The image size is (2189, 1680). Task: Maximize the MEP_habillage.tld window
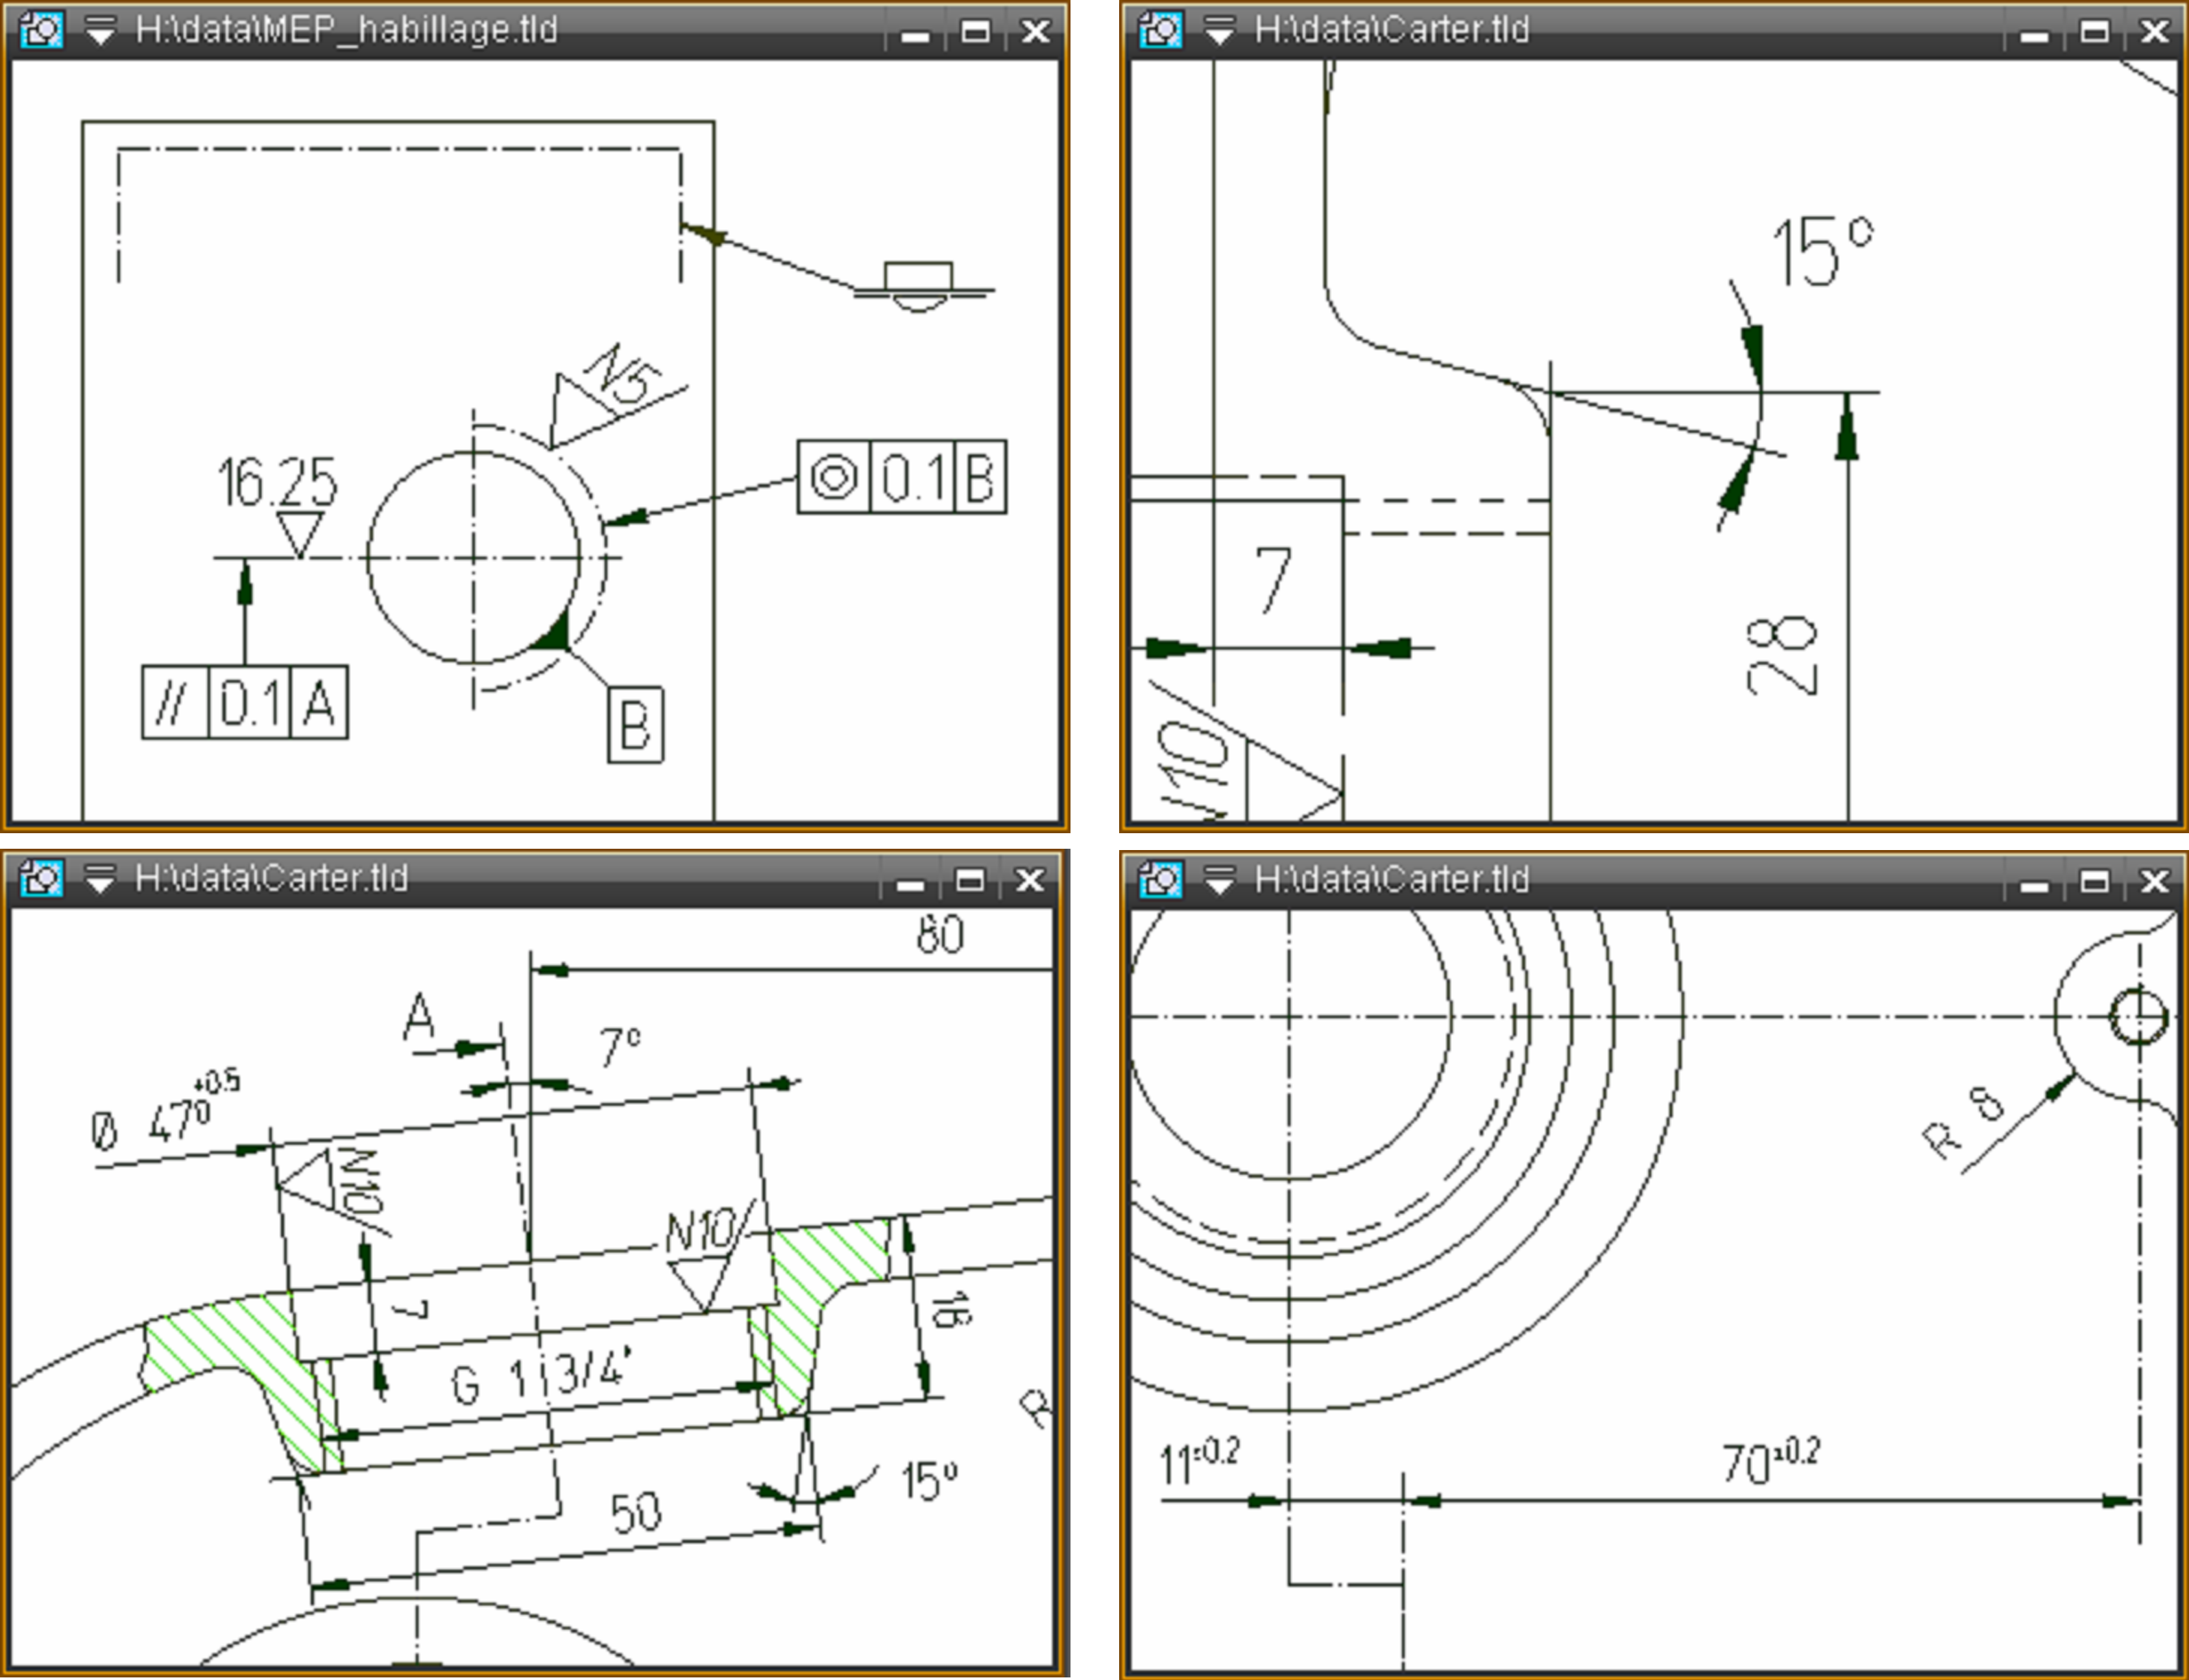point(976,32)
